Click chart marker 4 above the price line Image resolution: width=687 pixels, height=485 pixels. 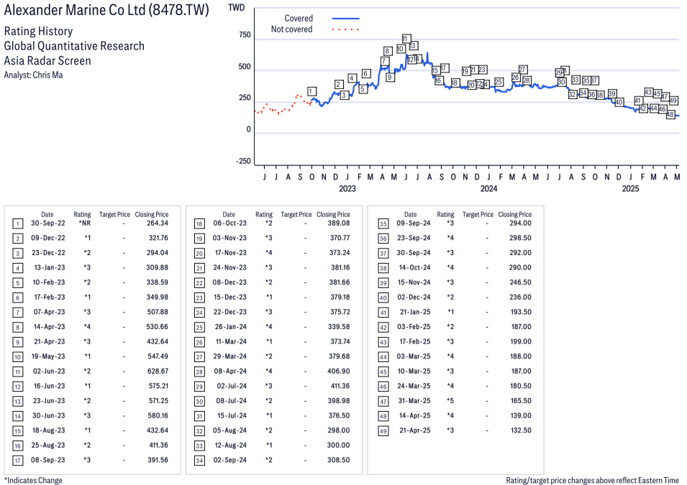tap(352, 78)
